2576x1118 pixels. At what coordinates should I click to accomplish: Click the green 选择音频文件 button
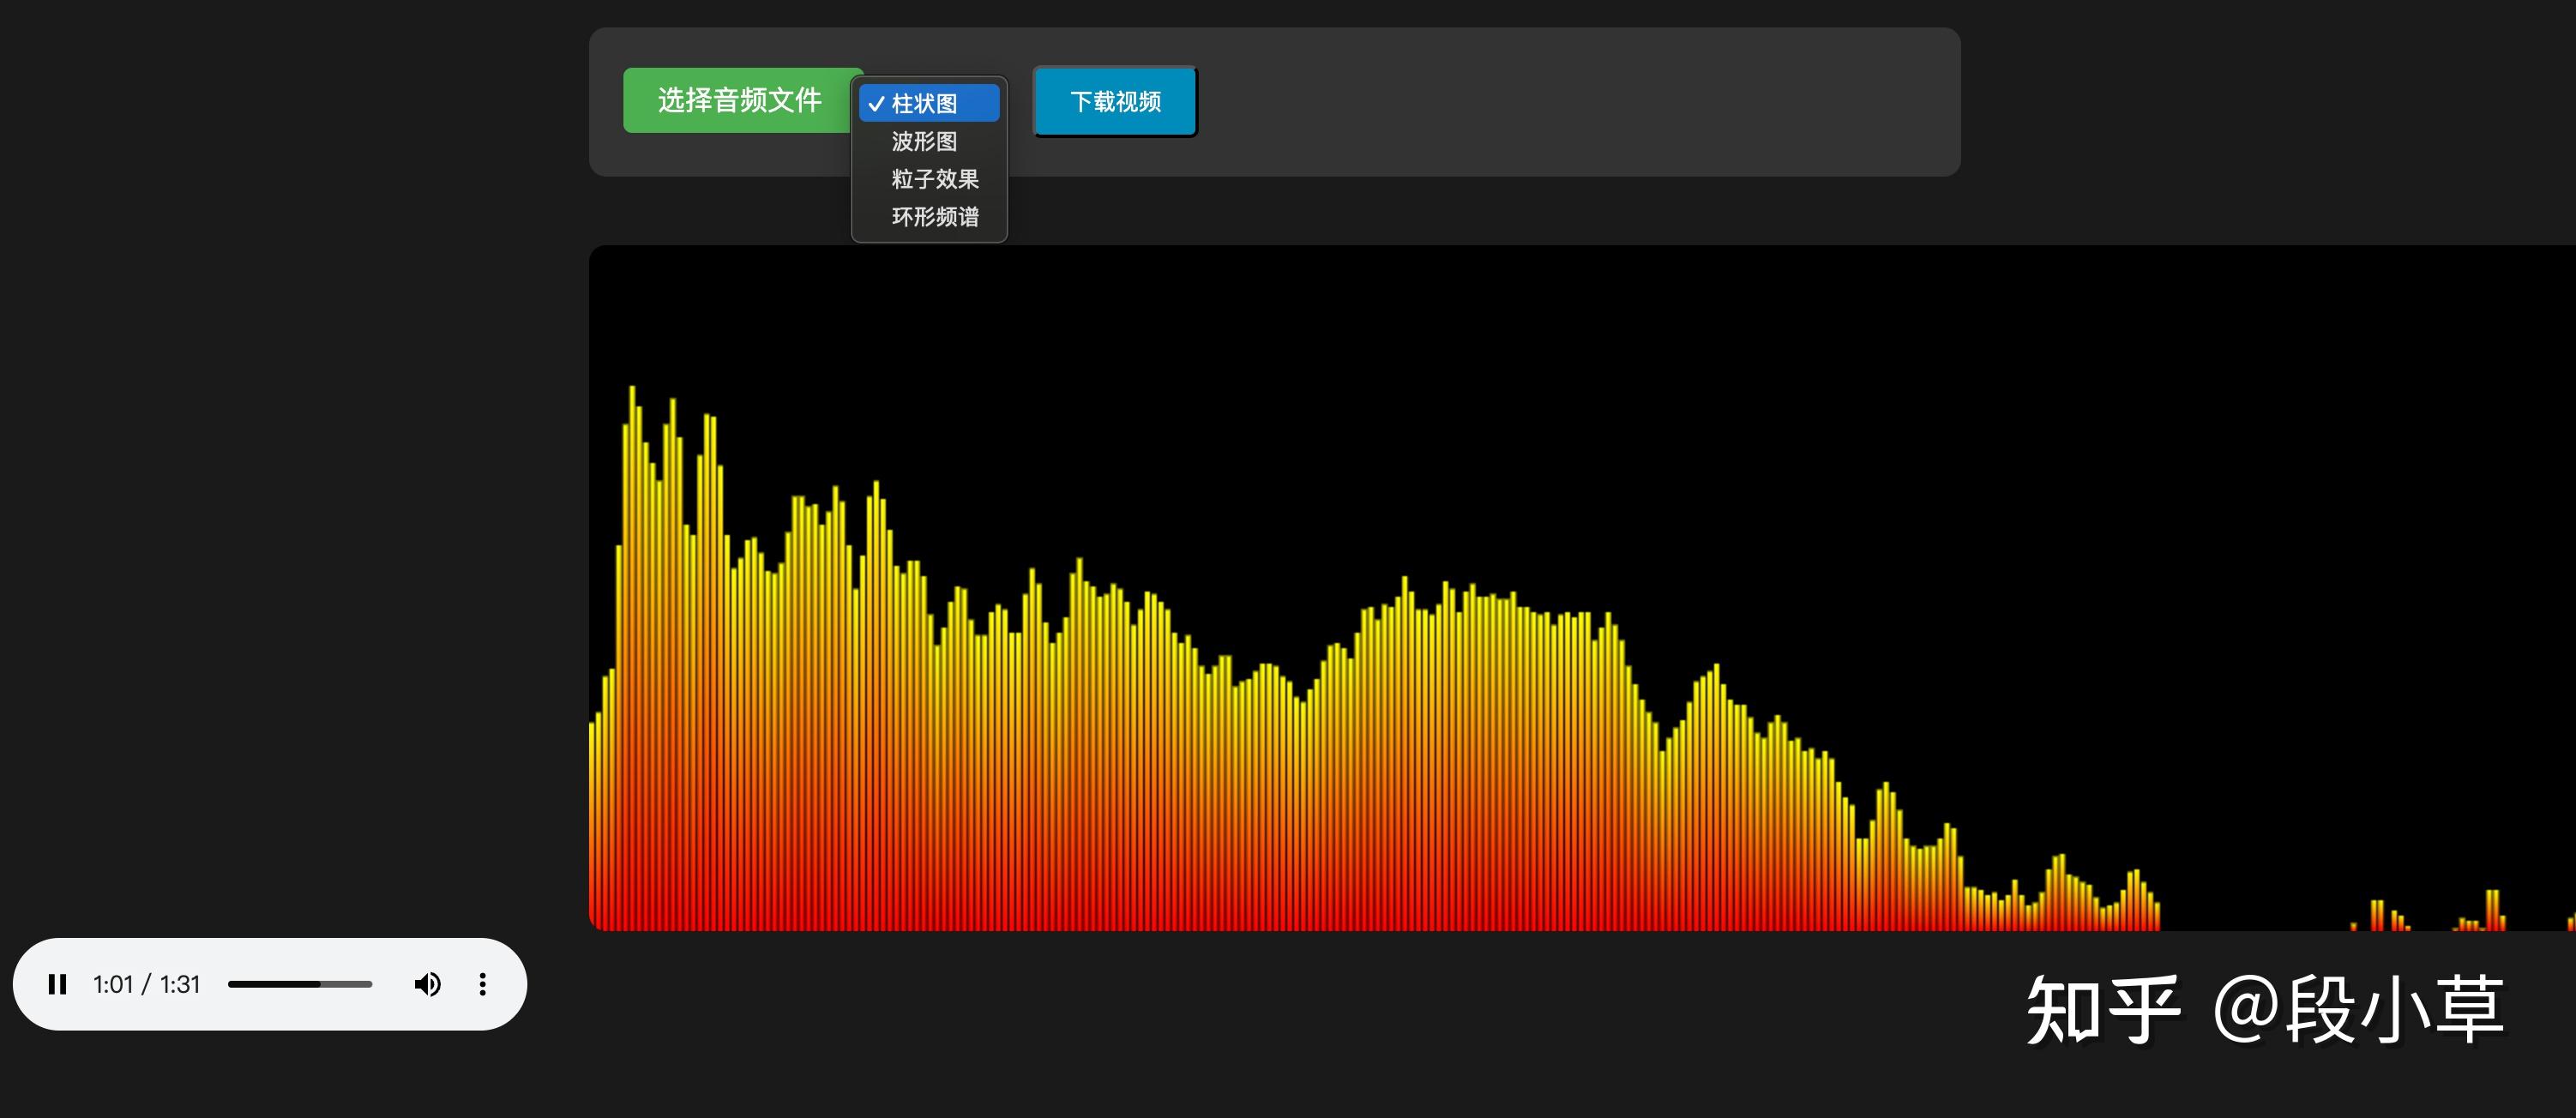coord(739,100)
